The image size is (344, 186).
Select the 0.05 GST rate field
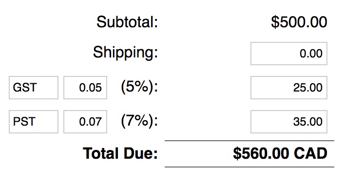85,88
